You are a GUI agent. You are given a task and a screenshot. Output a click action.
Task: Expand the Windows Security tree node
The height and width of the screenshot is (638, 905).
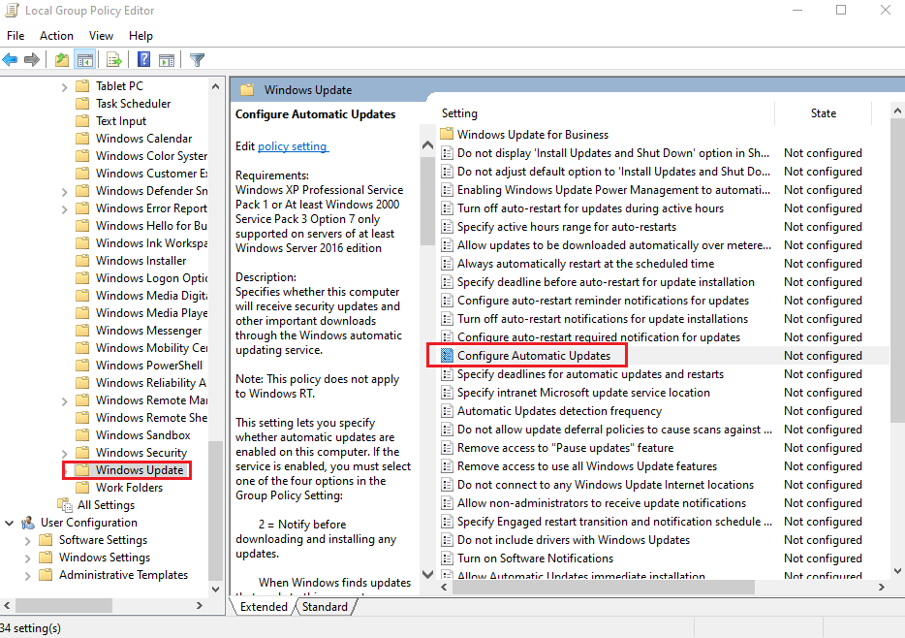(x=65, y=453)
